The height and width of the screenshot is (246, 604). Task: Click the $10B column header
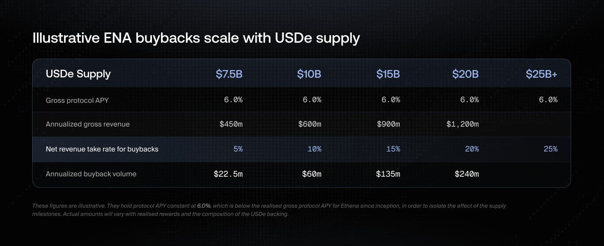[309, 74]
